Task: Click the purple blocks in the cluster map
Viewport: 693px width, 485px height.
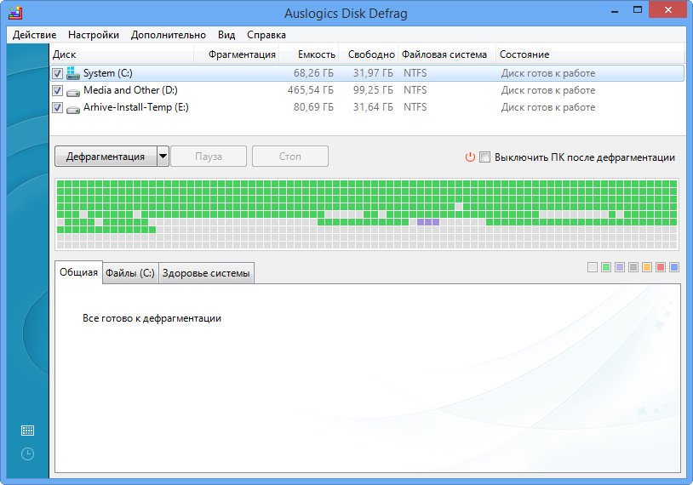Action: click(428, 221)
